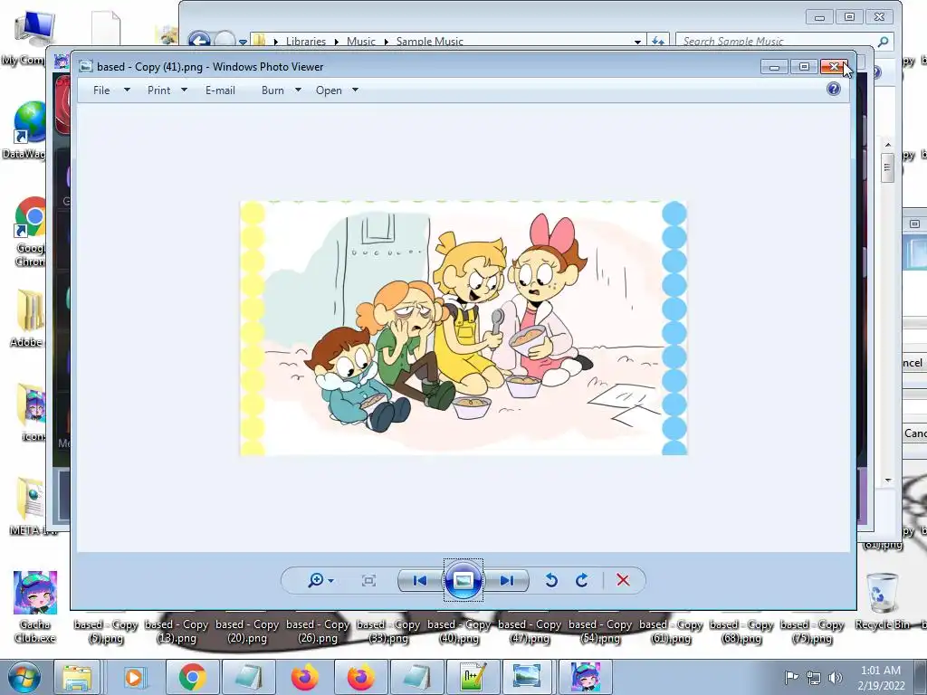Click Search Sample Music field in Explorer
927x695 pixels.
click(x=783, y=42)
